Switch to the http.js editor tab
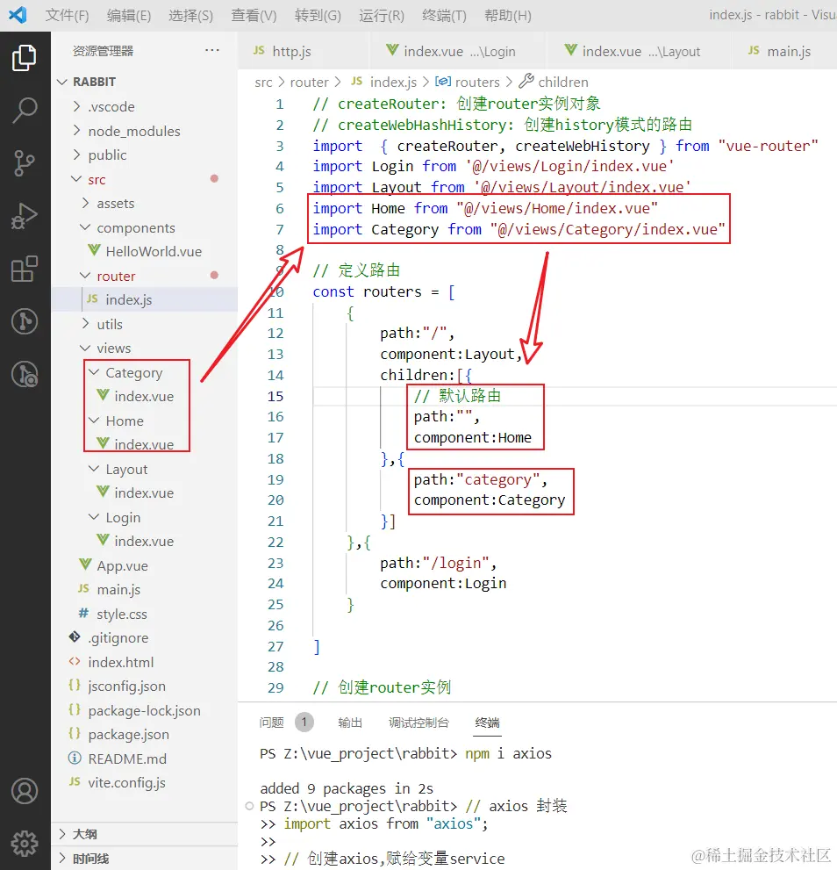The width and height of the screenshot is (837, 870). (291, 52)
